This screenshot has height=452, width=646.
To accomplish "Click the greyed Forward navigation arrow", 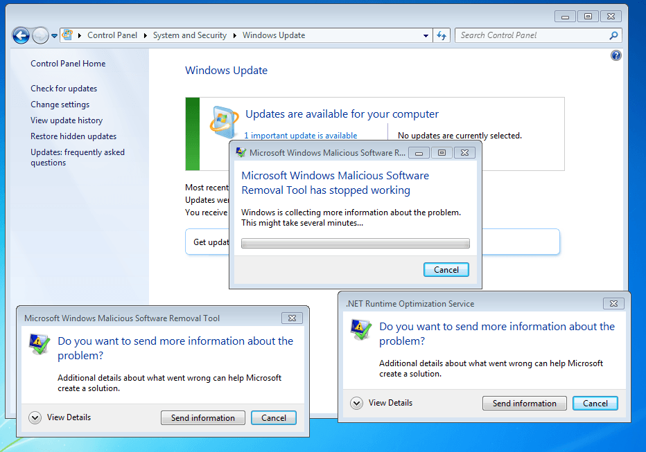I will point(40,35).
